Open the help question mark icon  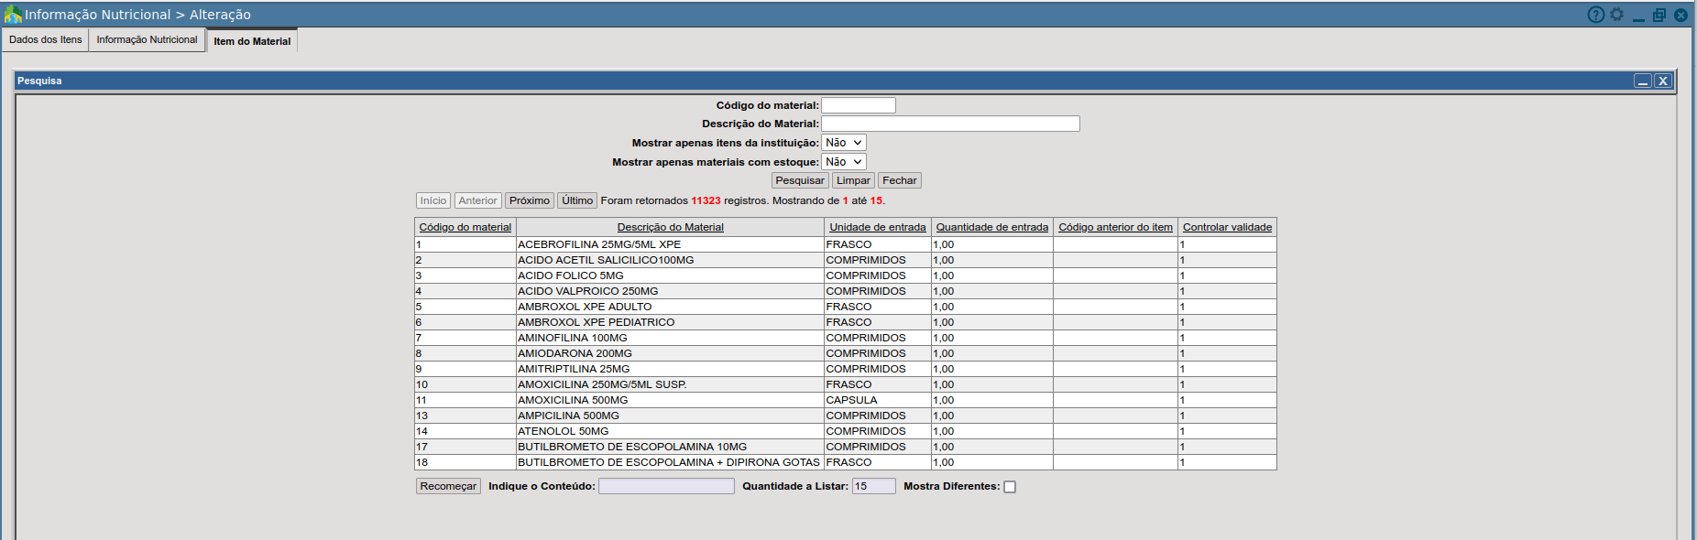1595,15
